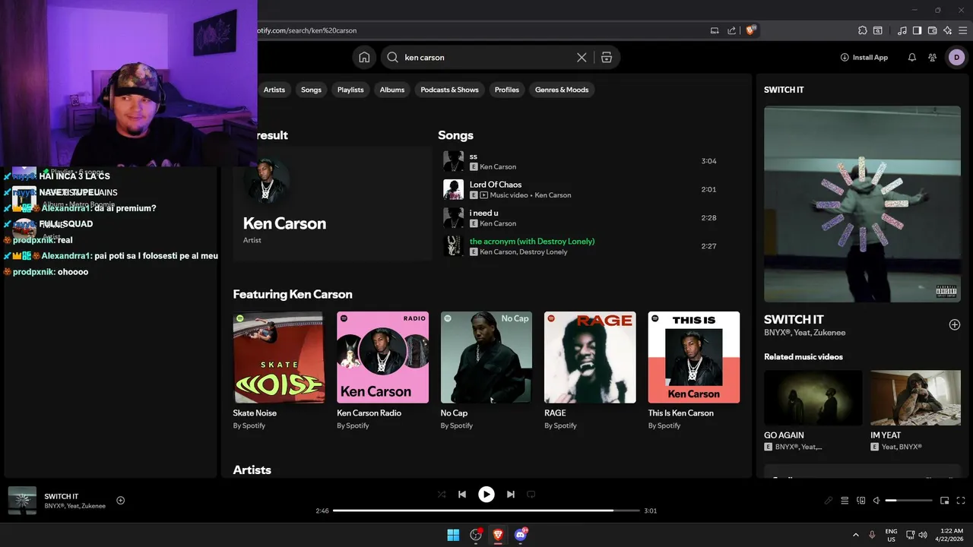Image resolution: width=973 pixels, height=547 pixels.
Task: Click the Brave Shields lion icon
Action: tap(751, 30)
